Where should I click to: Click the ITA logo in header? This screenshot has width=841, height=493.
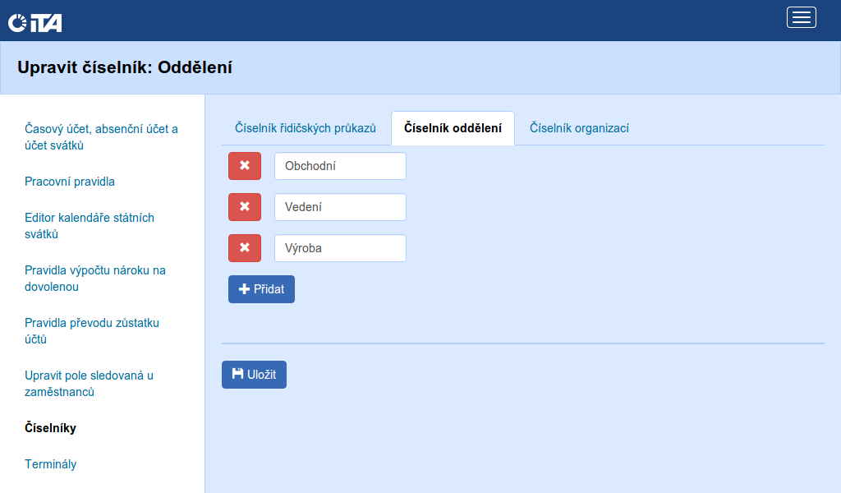pyautogui.click(x=35, y=23)
